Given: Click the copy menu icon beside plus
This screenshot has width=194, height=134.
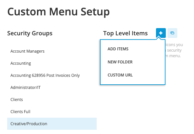Looking at the screenshot, I should click(172, 33).
